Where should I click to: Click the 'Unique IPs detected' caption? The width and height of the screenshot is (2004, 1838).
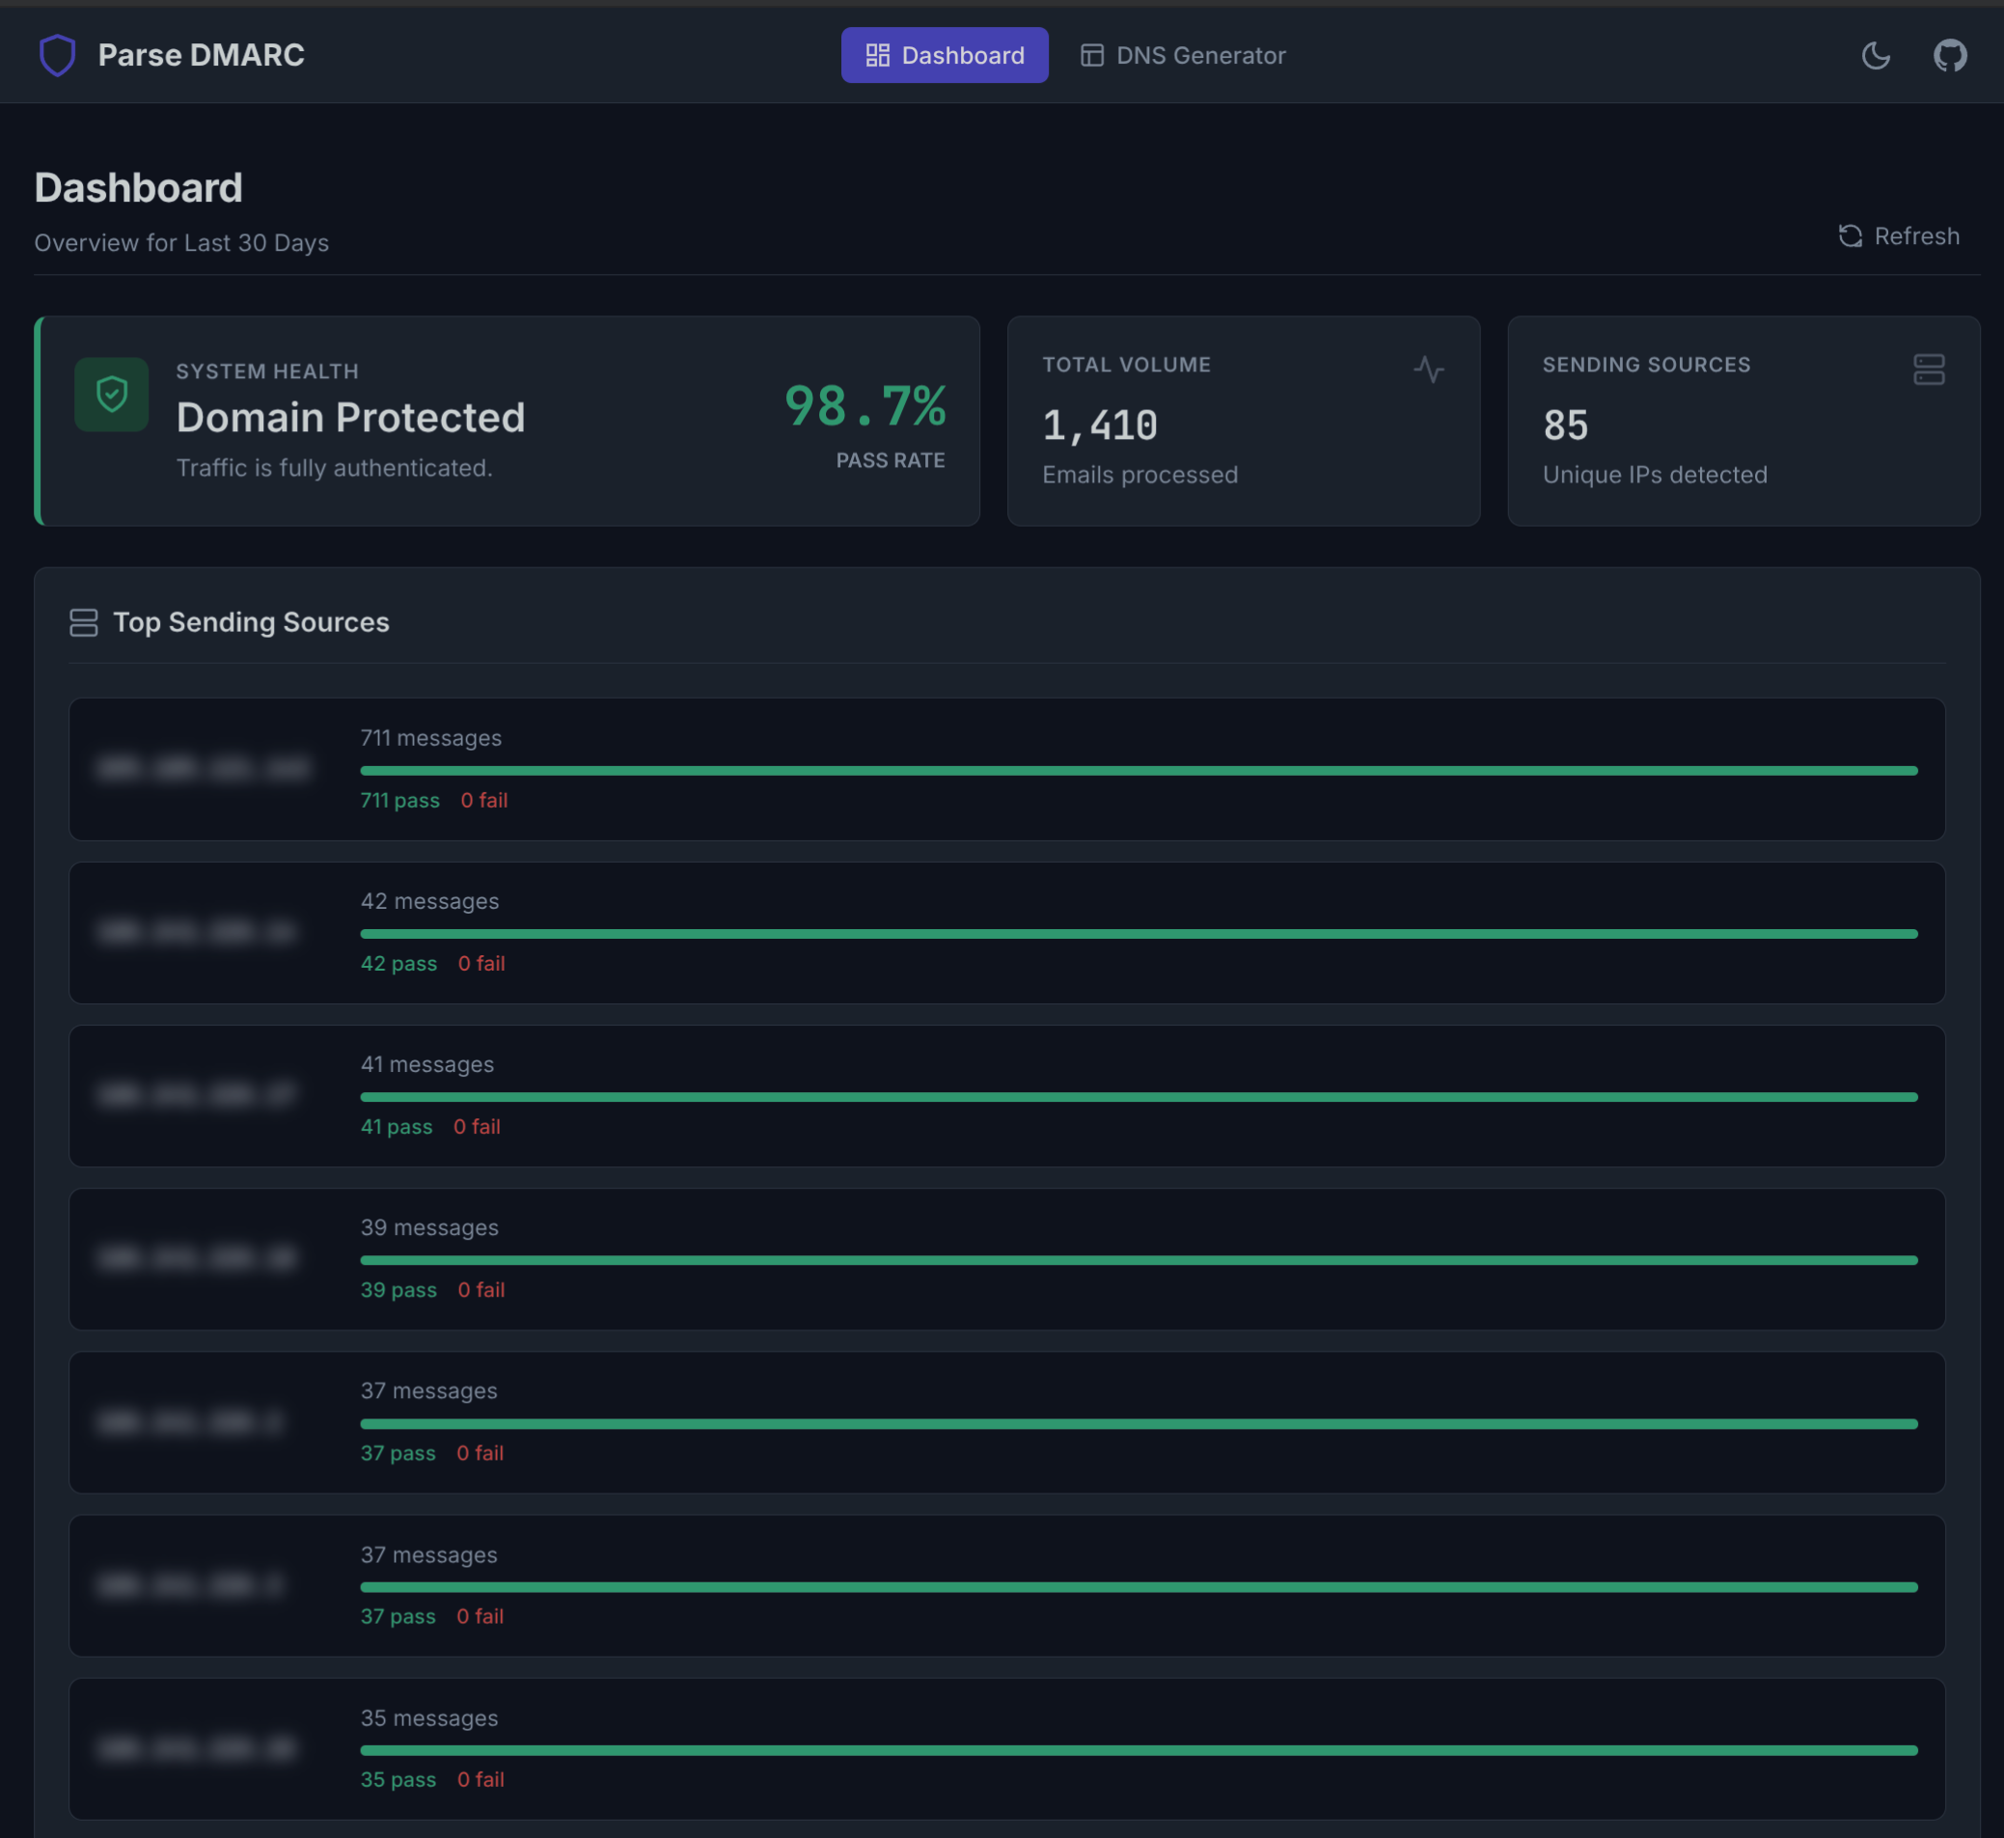(1655, 475)
